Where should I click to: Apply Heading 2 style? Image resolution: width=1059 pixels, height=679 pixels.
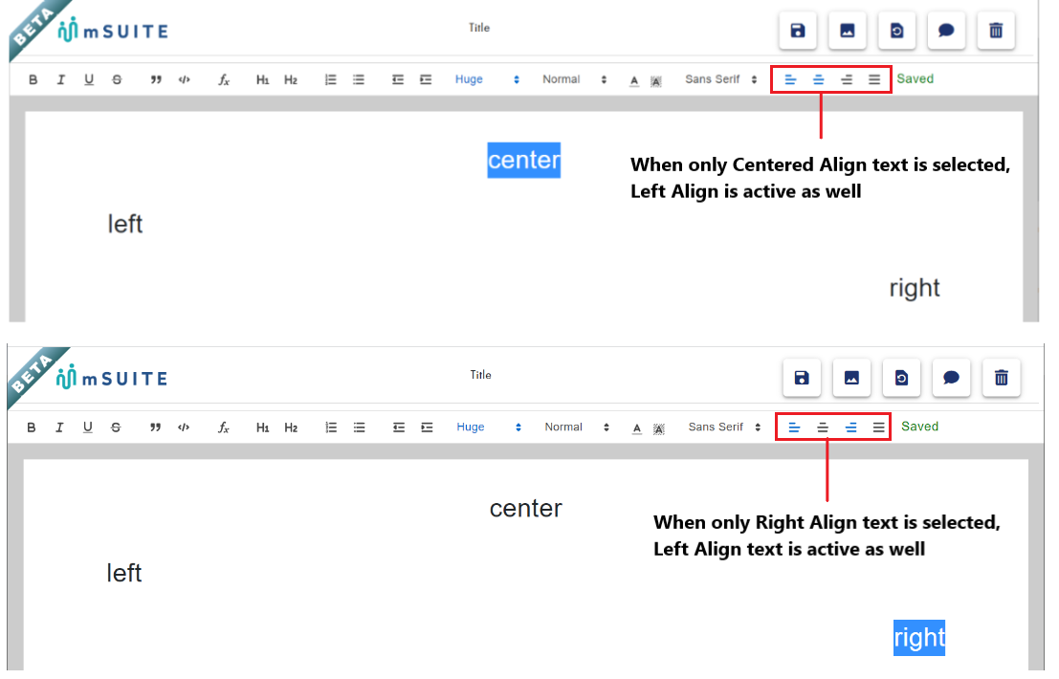click(291, 79)
